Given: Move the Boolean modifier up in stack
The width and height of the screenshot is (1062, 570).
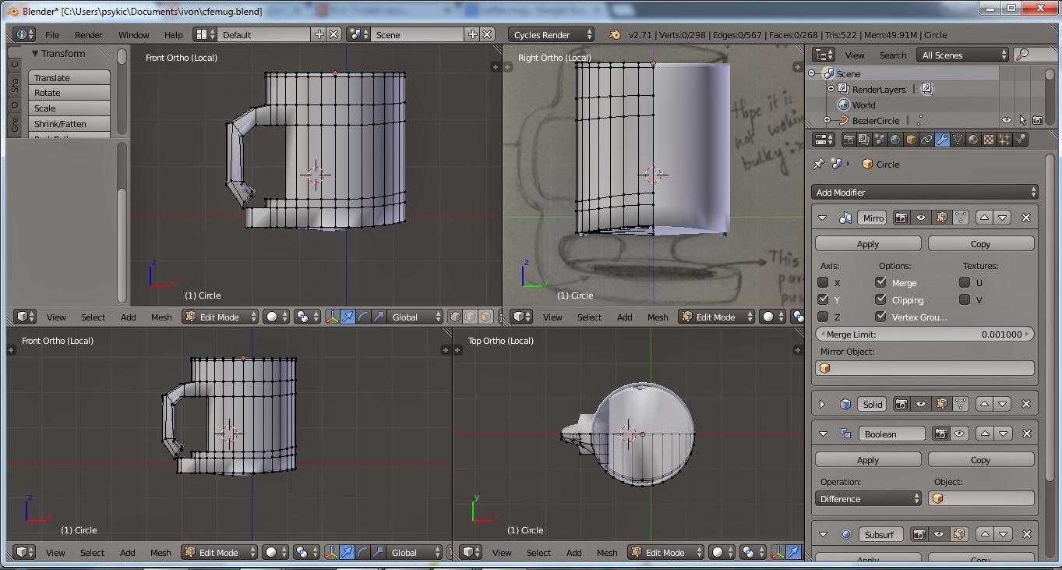Looking at the screenshot, I should click(x=985, y=434).
